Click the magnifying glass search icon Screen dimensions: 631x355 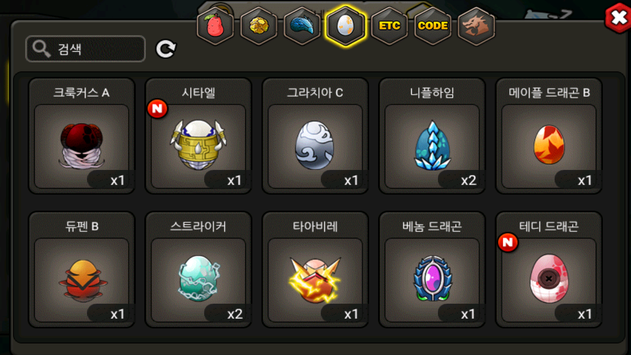41,49
